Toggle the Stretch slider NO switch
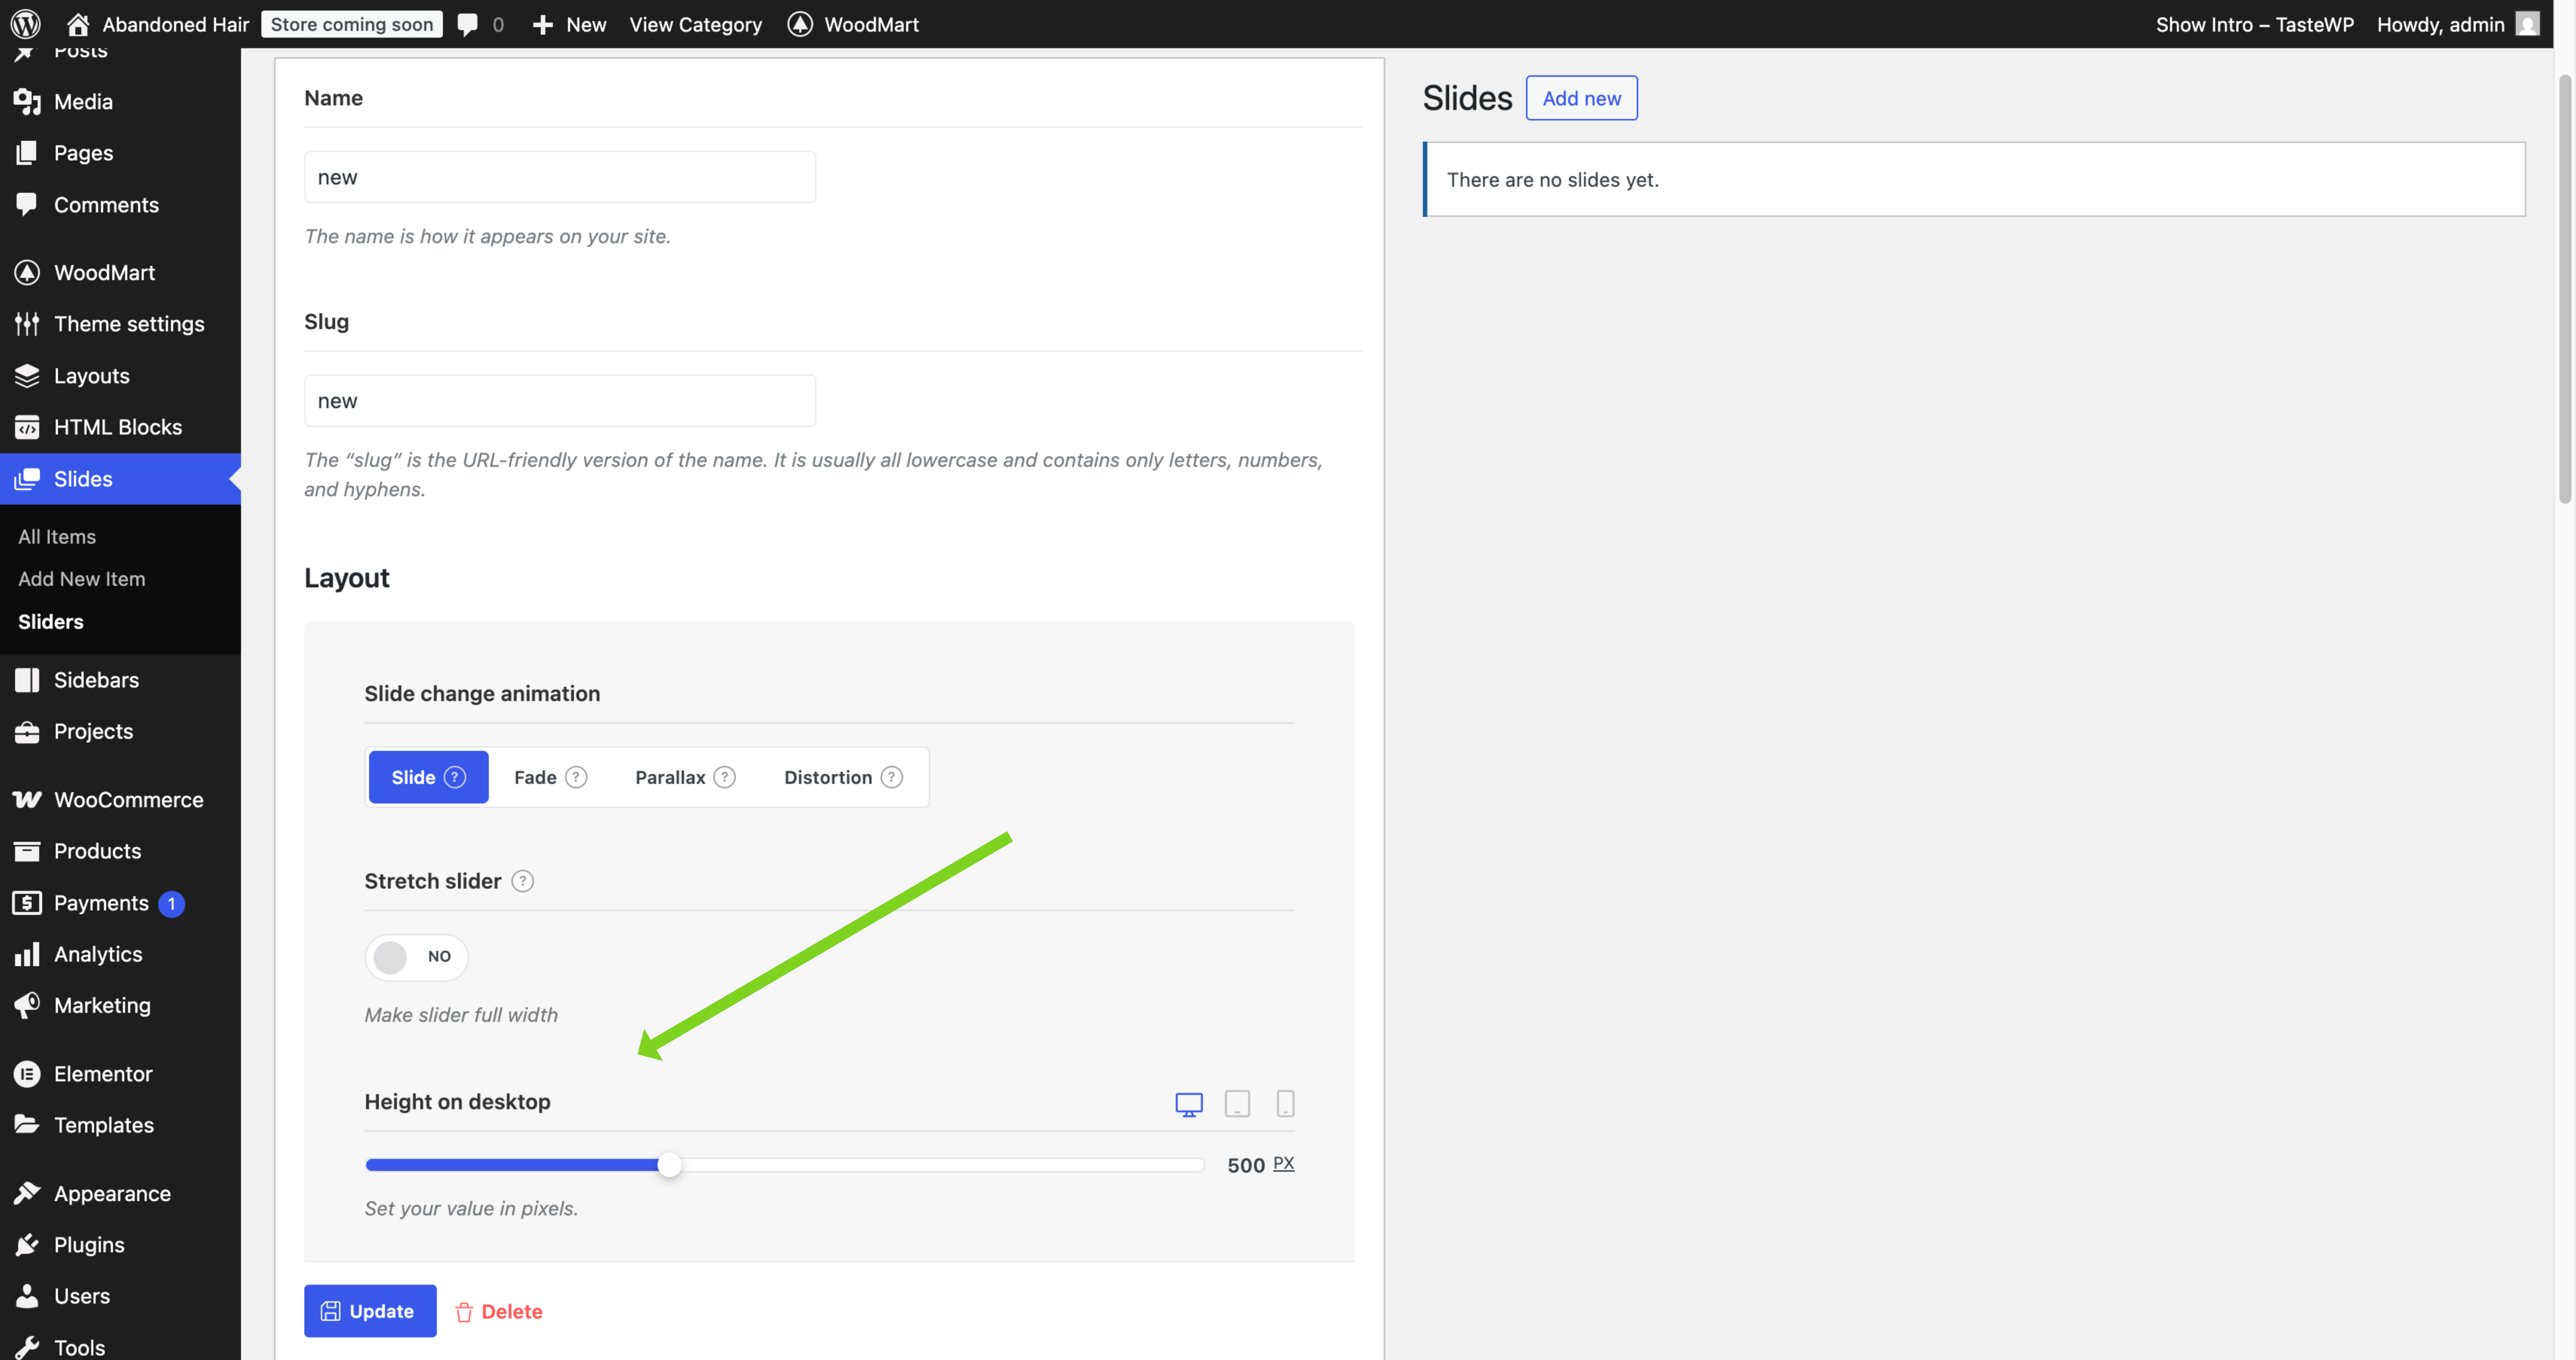 [x=416, y=957]
